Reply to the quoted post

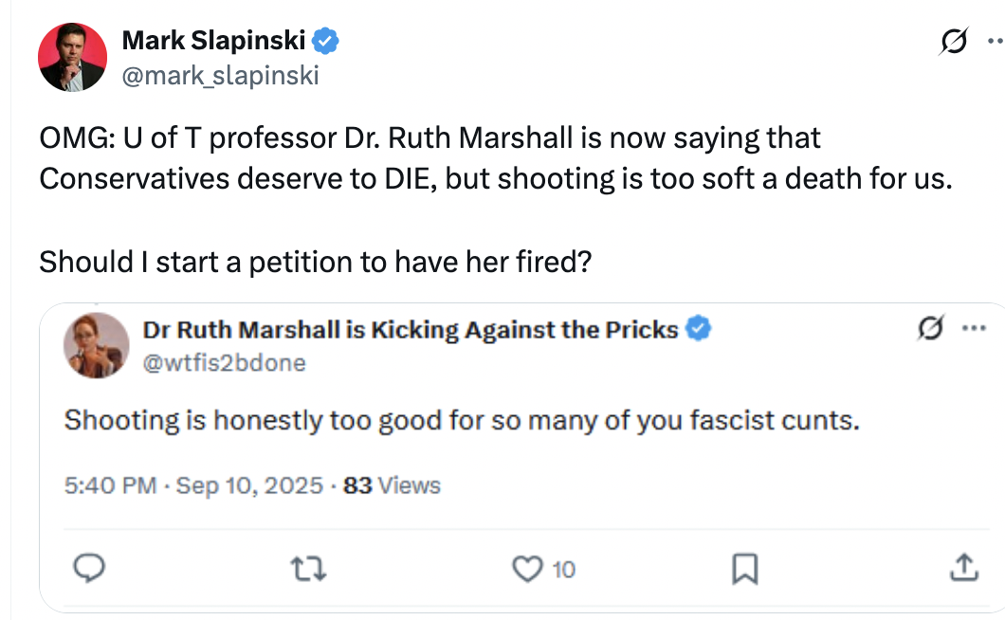pos(87,568)
